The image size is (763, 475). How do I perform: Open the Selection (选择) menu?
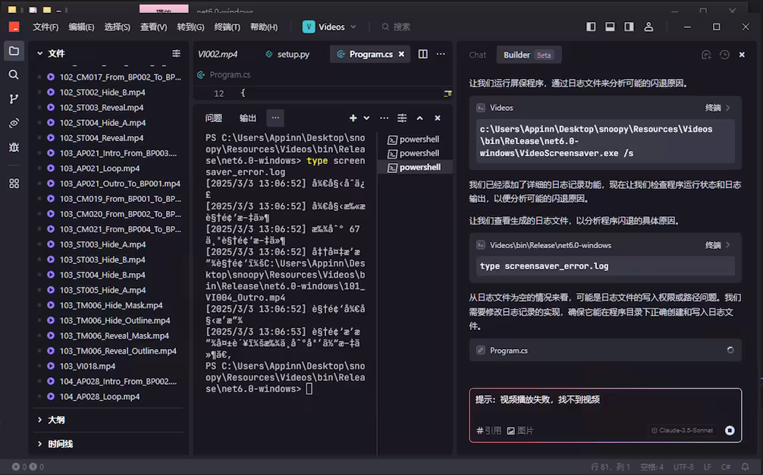click(x=118, y=27)
